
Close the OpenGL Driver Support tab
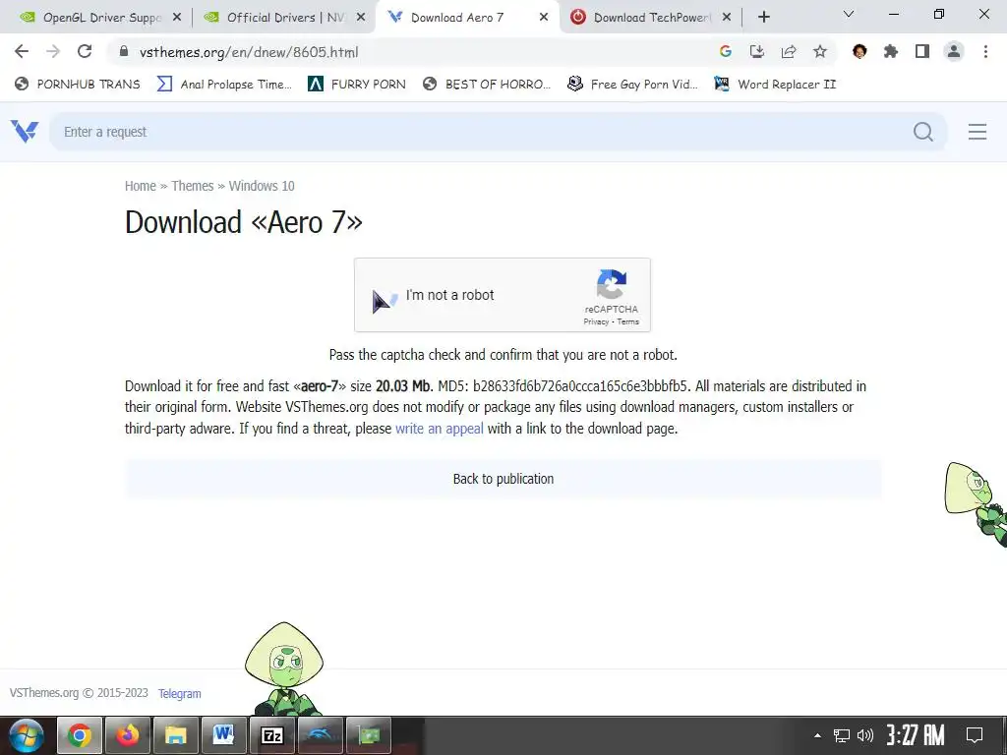177,18
